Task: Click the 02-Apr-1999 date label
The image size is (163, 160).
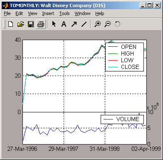Action: click(146, 149)
